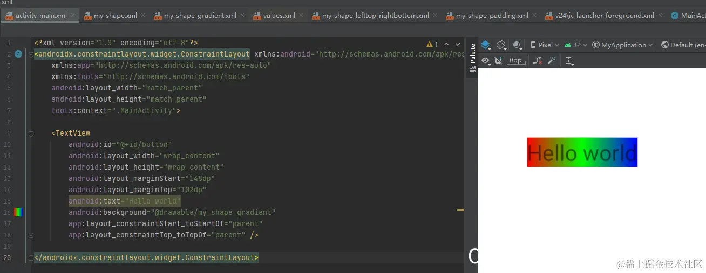Switch to the my_shape_padding.xml tab

point(492,16)
